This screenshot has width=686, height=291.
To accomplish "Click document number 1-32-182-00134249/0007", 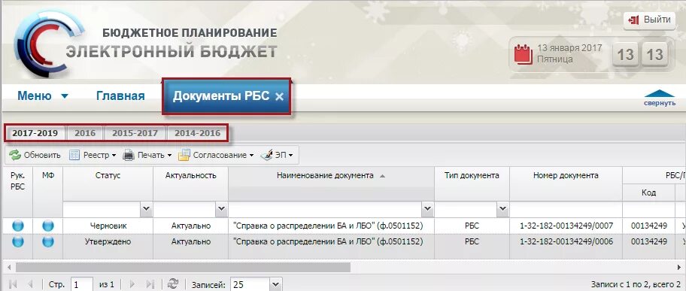I will [566, 226].
